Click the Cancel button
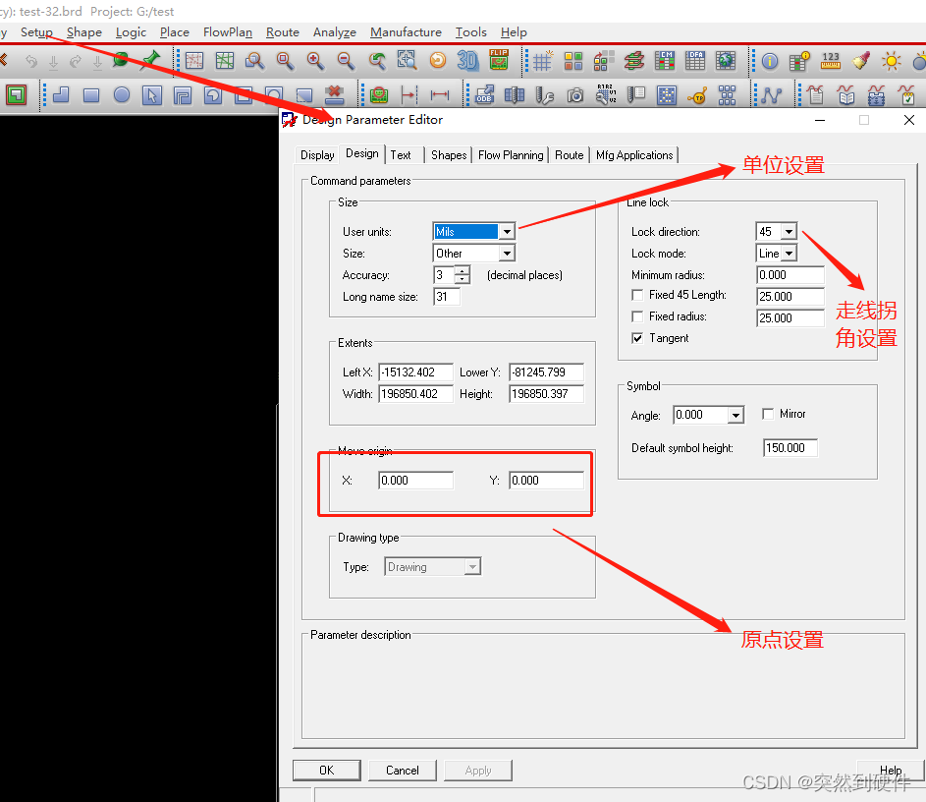 (403, 771)
